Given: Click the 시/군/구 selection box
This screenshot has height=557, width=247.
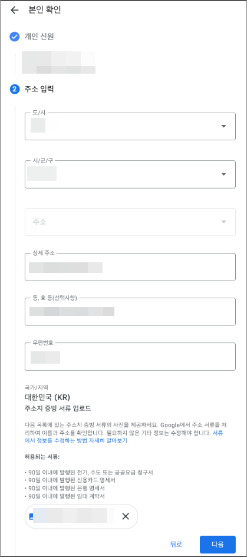Looking at the screenshot, I should [130, 174].
